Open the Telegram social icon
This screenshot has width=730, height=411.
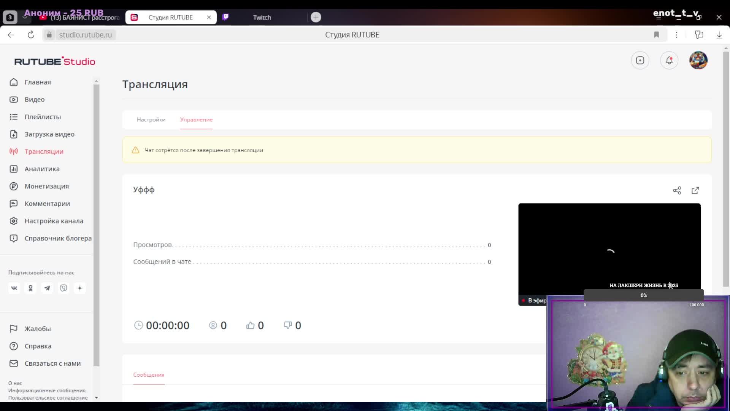click(47, 288)
